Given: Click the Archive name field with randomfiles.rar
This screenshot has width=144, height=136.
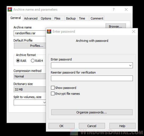Looking at the screenshot, I should click(x=30, y=33).
